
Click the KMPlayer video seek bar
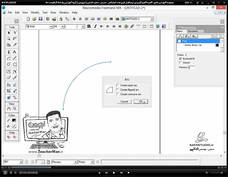pos(114,168)
